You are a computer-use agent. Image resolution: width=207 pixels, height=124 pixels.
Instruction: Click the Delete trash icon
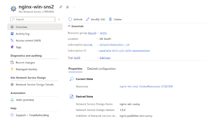point(110,19)
